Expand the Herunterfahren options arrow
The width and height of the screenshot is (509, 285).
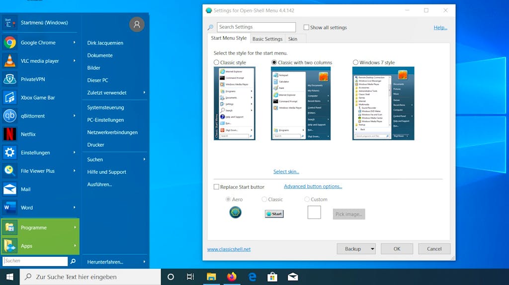coord(145,262)
